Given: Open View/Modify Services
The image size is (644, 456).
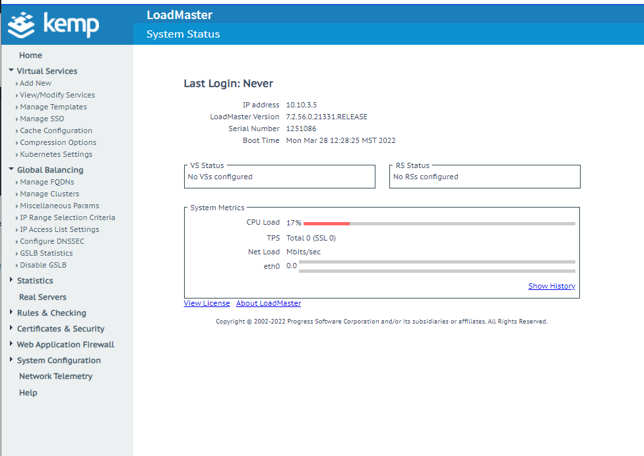Looking at the screenshot, I should [x=57, y=95].
